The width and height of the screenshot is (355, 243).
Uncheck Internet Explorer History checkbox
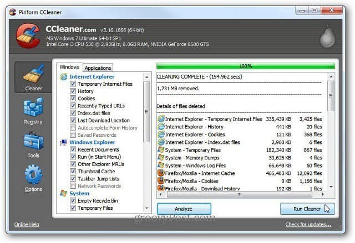[73, 91]
